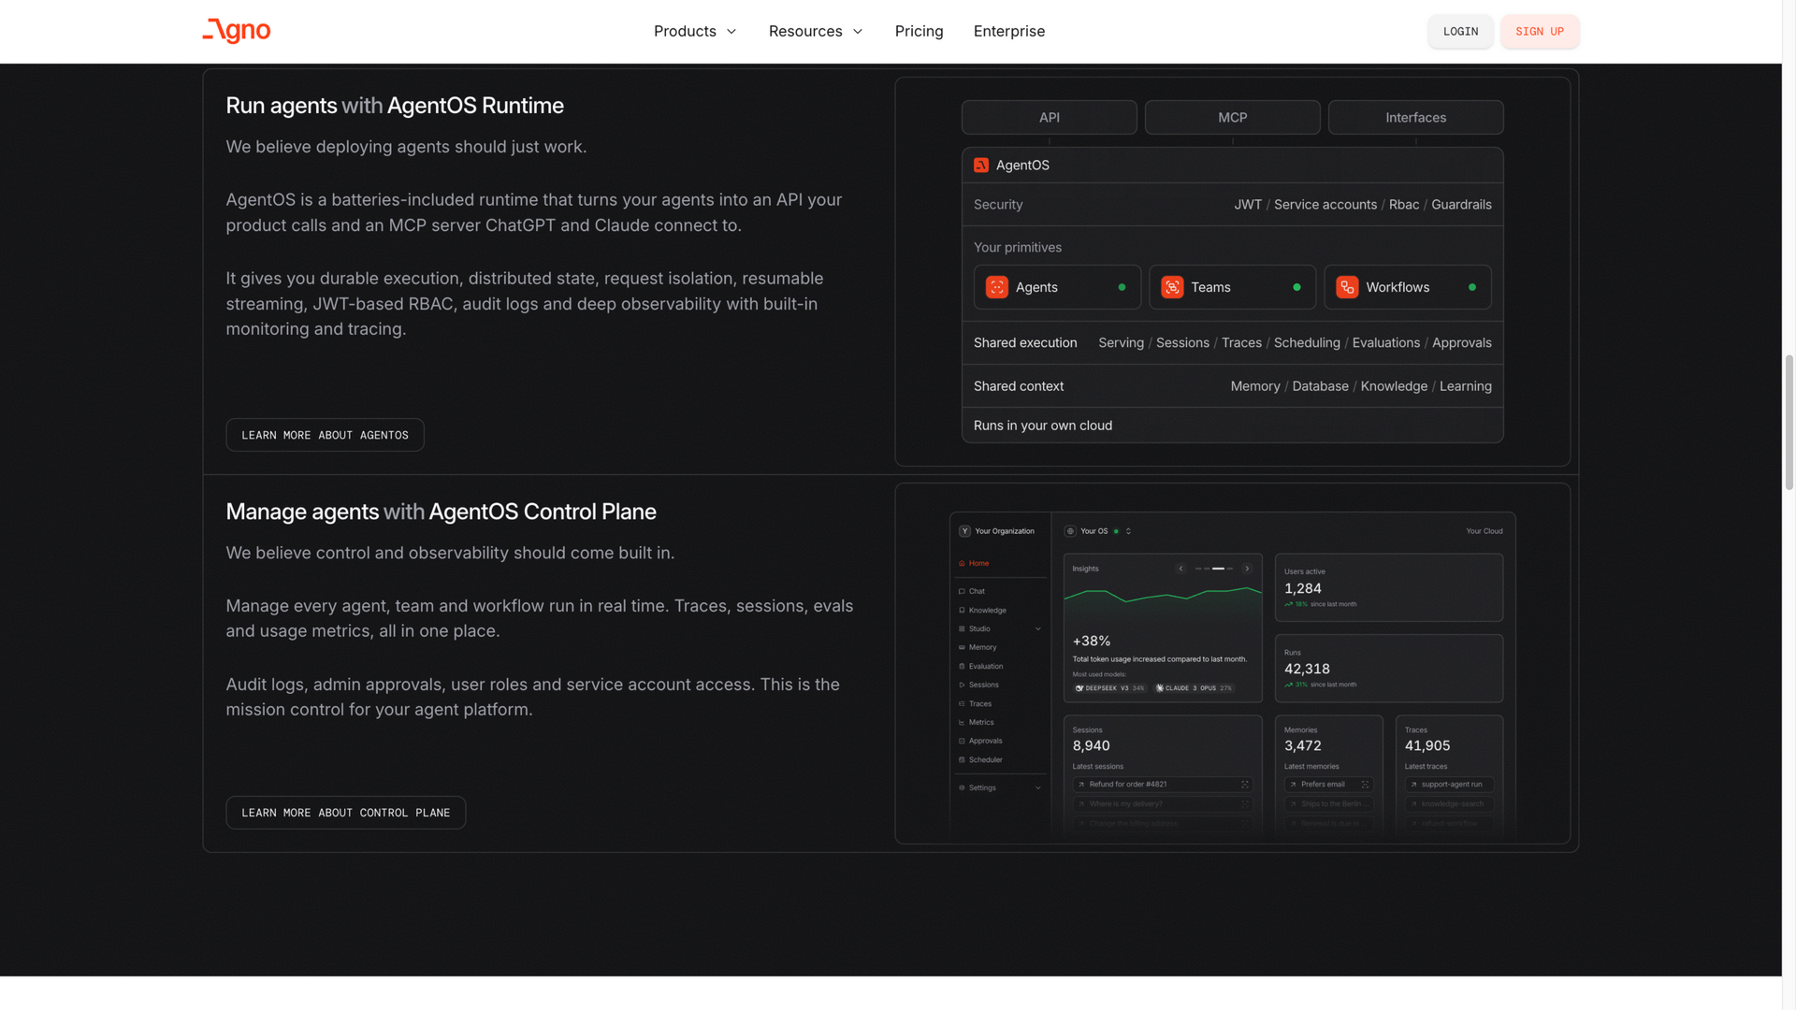The image size is (1796, 1010).
Task: Click the Sessions icon in dashboard sidebar
Action: tap(962, 685)
